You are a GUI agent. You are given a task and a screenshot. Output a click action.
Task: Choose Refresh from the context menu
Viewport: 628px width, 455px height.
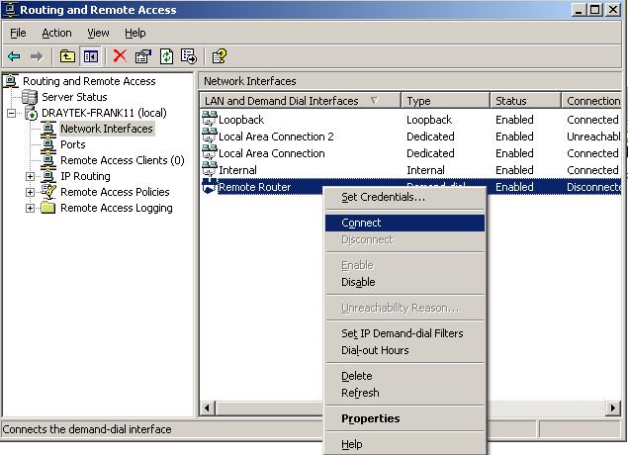click(404, 393)
